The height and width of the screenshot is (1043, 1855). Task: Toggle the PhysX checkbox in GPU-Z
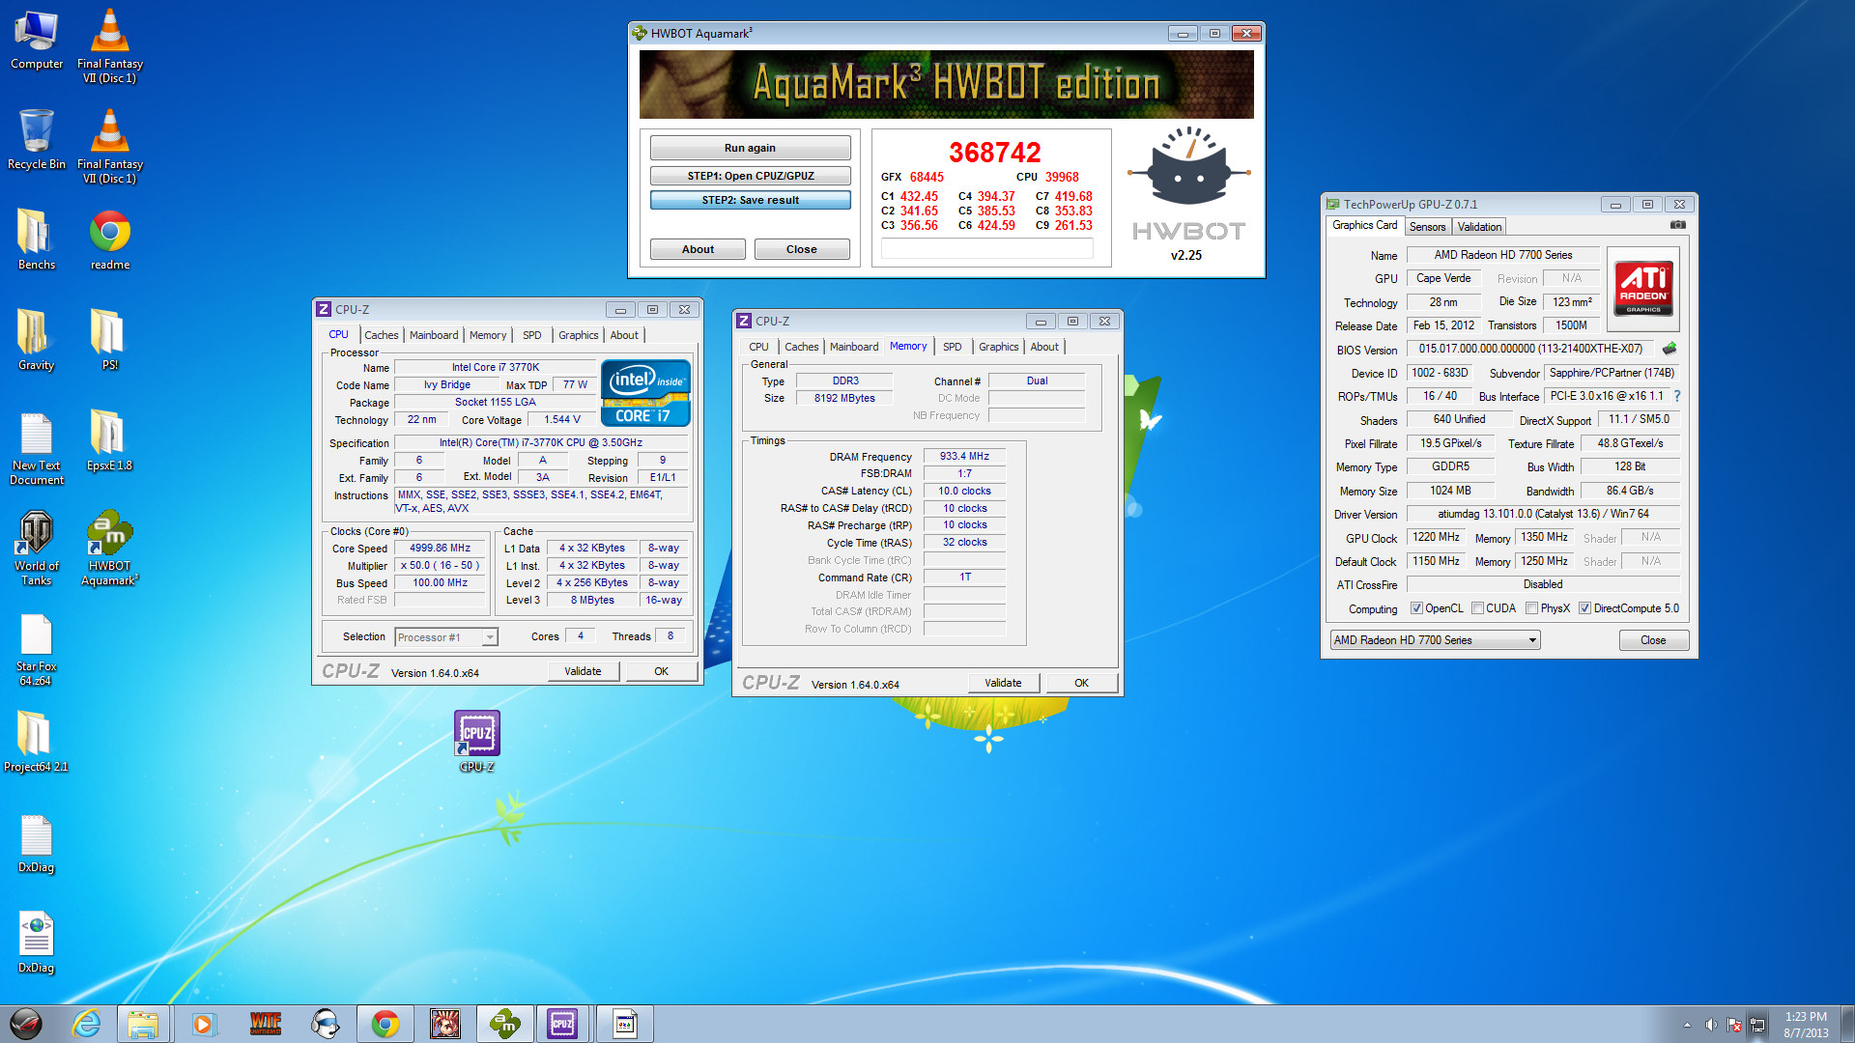[1531, 608]
